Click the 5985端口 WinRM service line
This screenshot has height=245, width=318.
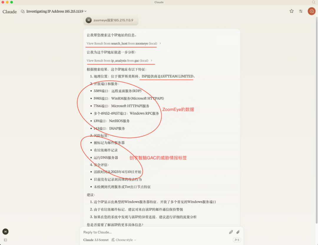pyautogui.click(x=129, y=98)
